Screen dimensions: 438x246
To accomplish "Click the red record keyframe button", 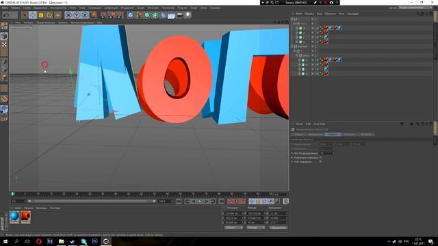I will (230, 202).
